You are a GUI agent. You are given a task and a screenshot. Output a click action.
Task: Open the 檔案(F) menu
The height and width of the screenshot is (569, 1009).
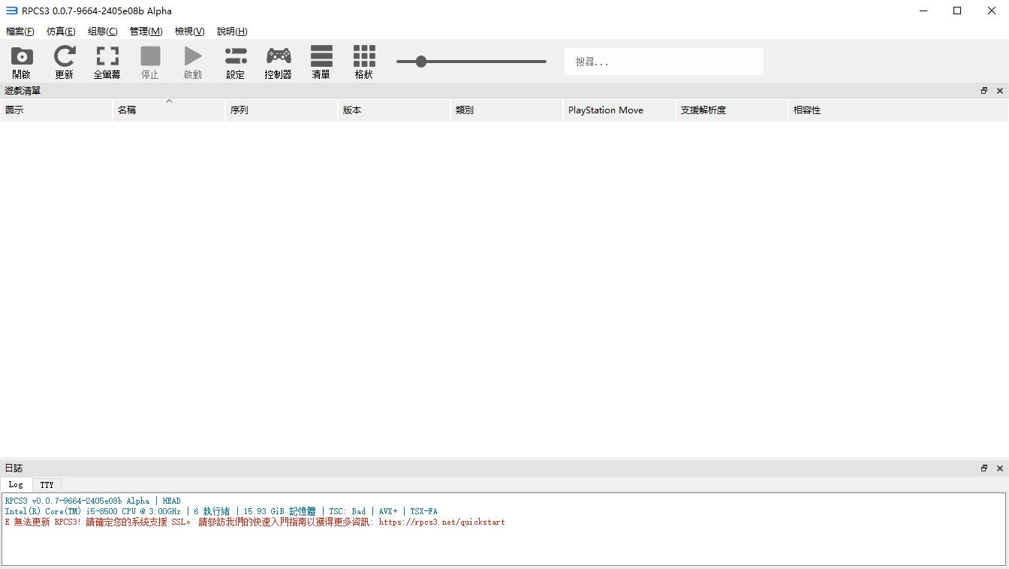[x=20, y=31]
